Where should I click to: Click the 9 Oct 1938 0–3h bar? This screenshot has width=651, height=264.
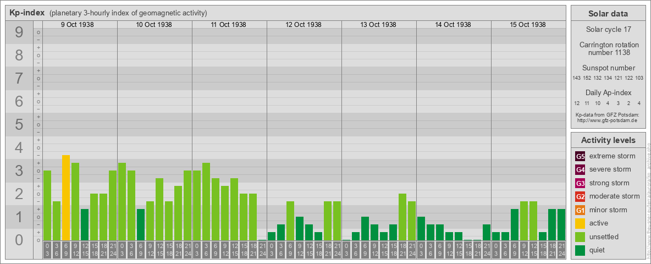click(x=47, y=206)
